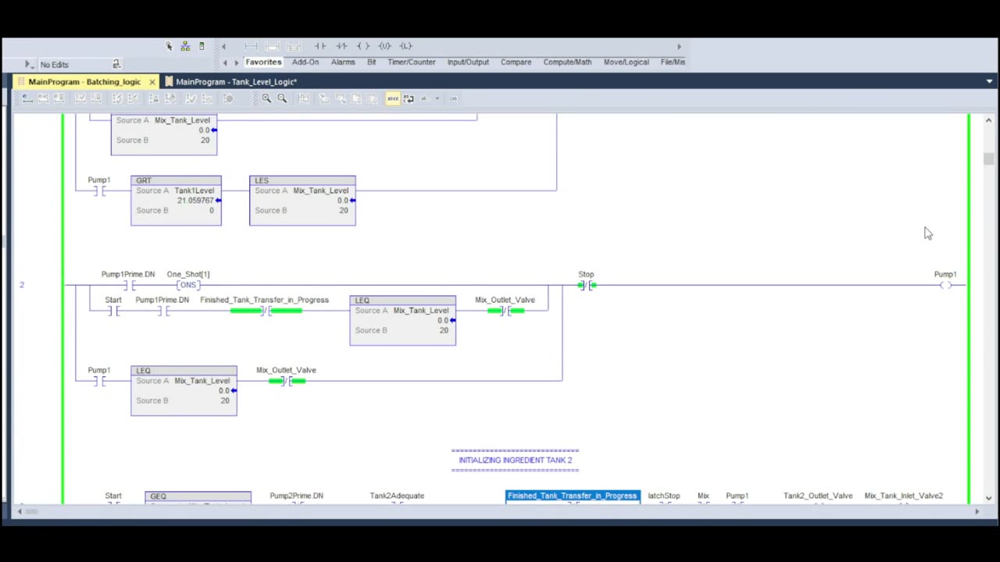Open the open-documents list dropdown arrow
This screenshot has height=562, width=1000.
pos(990,81)
